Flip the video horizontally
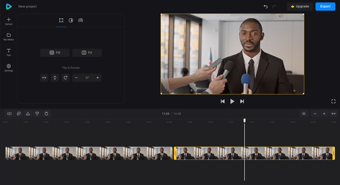This screenshot has height=185, width=340. (x=44, y=78)
